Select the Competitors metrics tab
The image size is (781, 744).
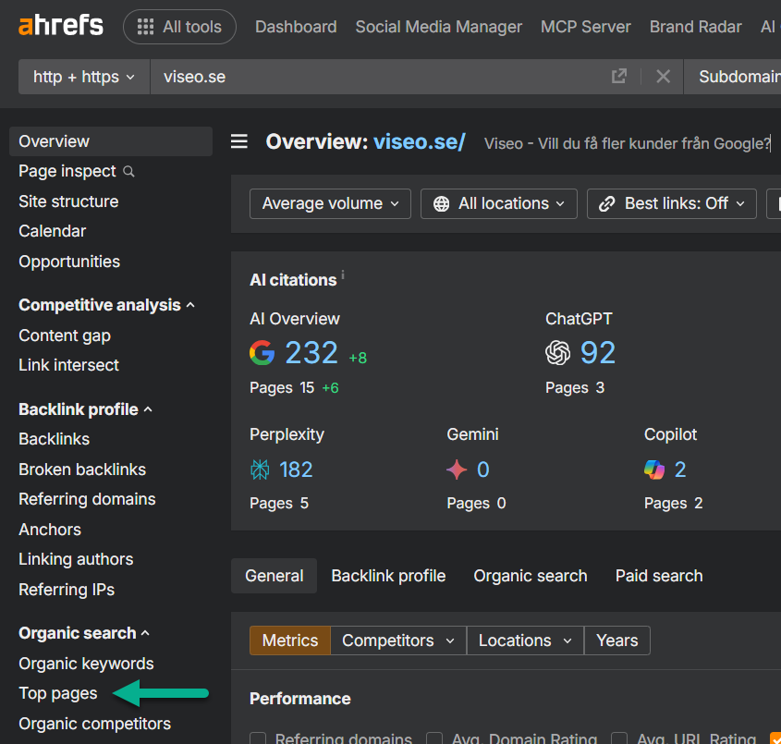click(x=397, y=640)
